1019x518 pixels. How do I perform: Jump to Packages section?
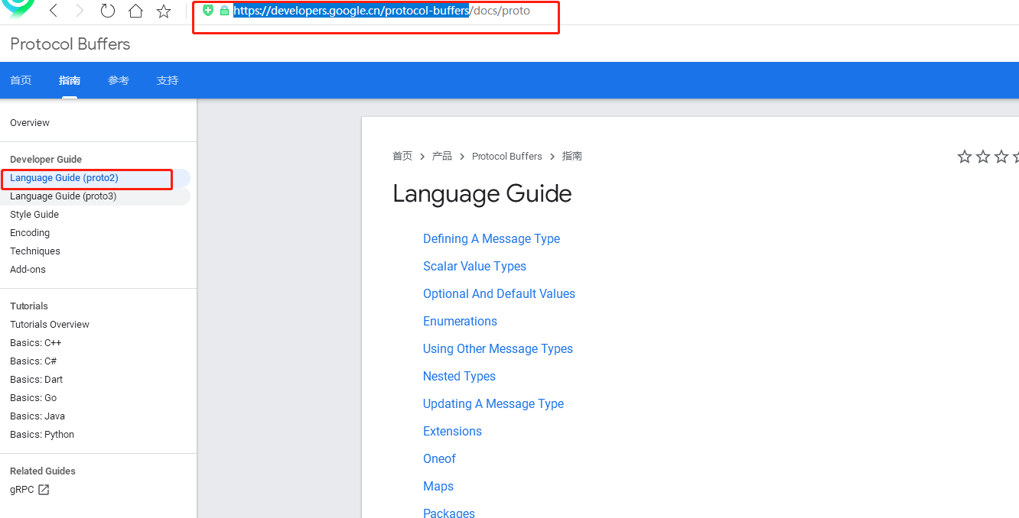tap(449, 512)
